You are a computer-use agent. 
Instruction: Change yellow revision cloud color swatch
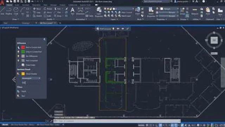(23, 74)
